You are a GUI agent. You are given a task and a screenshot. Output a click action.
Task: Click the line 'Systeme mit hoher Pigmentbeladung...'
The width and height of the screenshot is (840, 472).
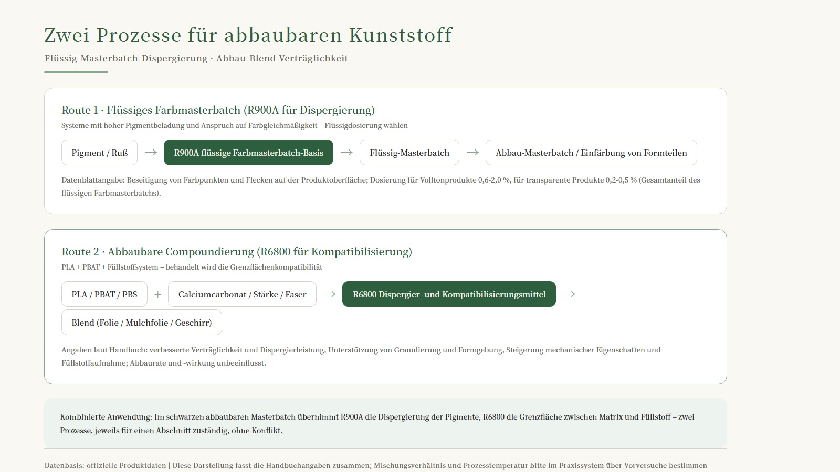(x=235, y=125)
